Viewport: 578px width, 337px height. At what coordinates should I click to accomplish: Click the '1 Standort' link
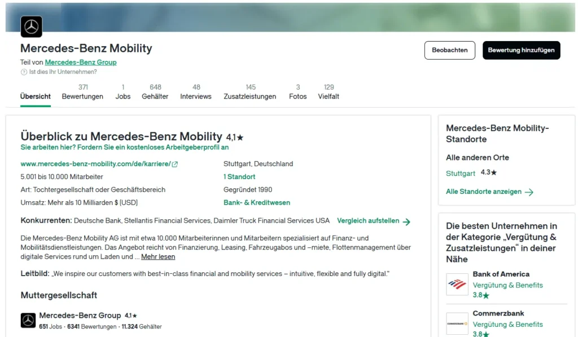click(x=239, y=176)
